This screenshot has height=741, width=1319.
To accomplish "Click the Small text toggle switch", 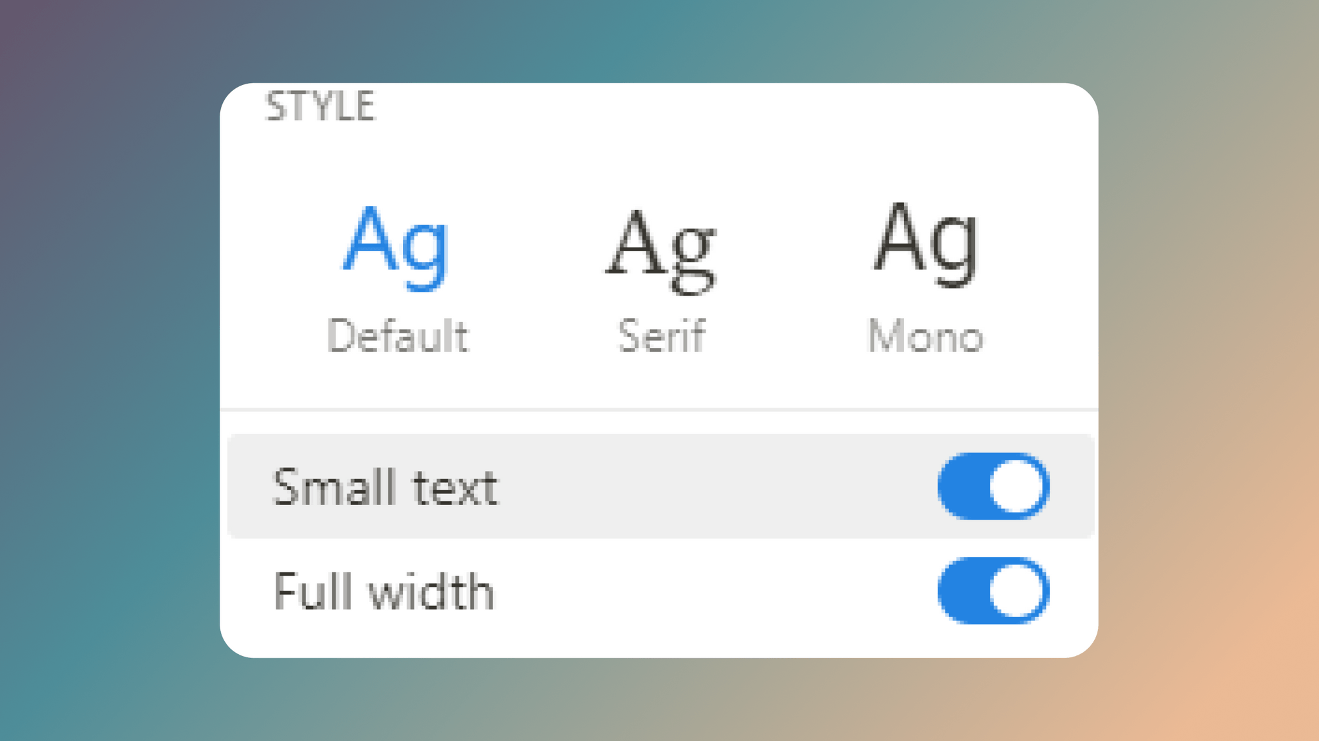I will (x=993, y=485).
